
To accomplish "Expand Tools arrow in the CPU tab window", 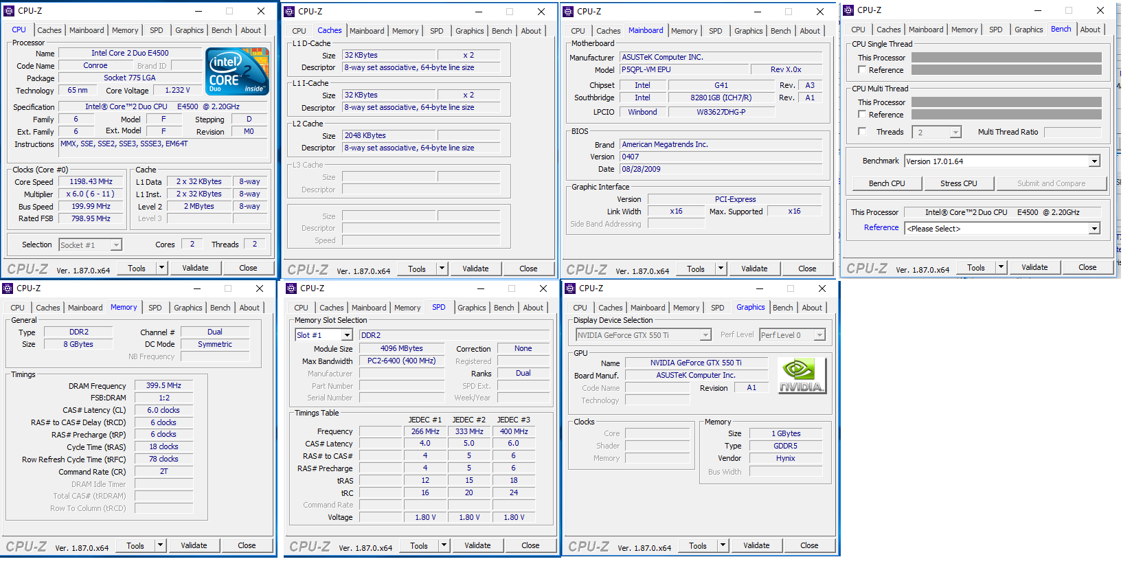I will click(x=162, y=268).
